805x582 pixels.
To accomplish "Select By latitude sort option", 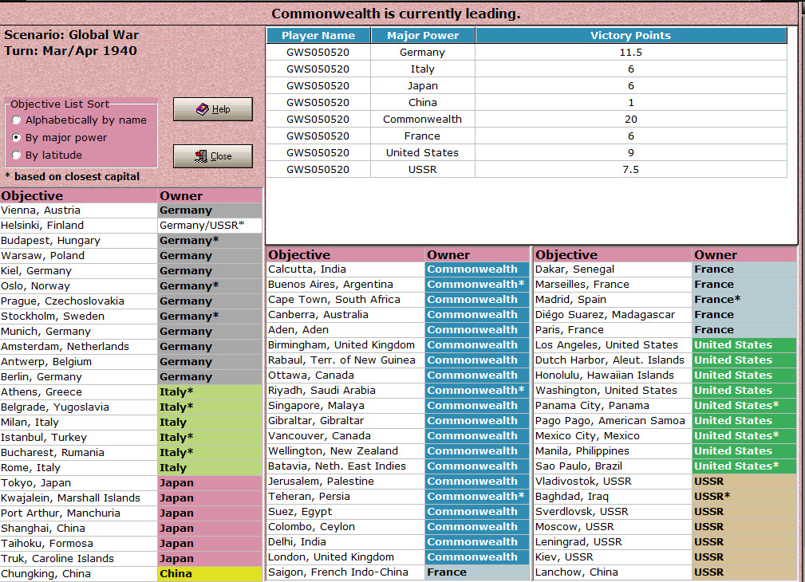I will [x=17, y=155].
